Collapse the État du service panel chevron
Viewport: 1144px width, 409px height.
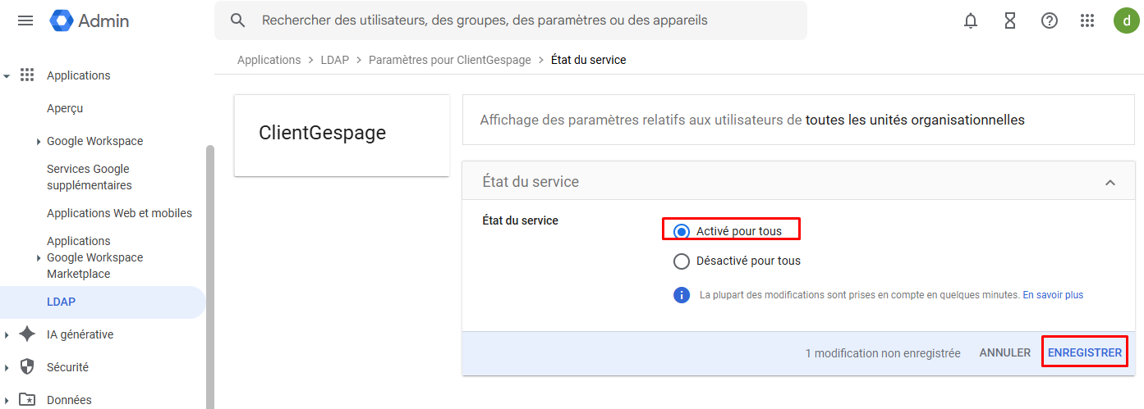1110,182
